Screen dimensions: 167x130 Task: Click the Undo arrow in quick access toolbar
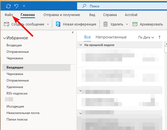(x=16, y=6)
